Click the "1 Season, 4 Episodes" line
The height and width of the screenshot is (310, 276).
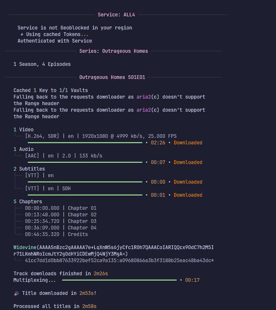pyautogui.click(x=42, y=64)
